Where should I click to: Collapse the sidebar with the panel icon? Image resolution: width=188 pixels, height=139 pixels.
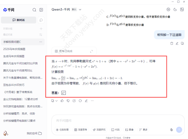point(41,10)
